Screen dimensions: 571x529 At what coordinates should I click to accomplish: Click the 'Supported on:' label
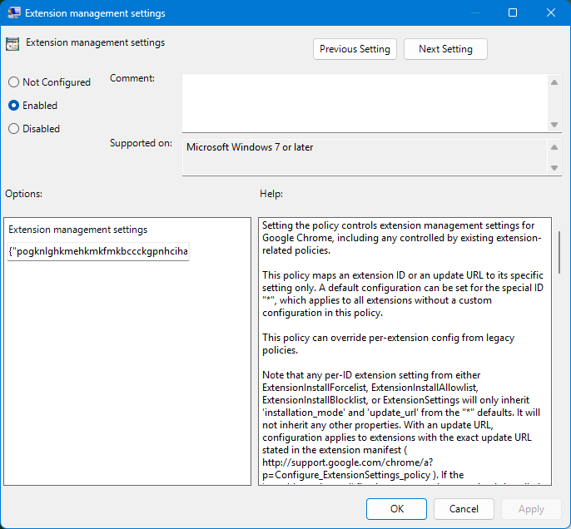[141, 143]
